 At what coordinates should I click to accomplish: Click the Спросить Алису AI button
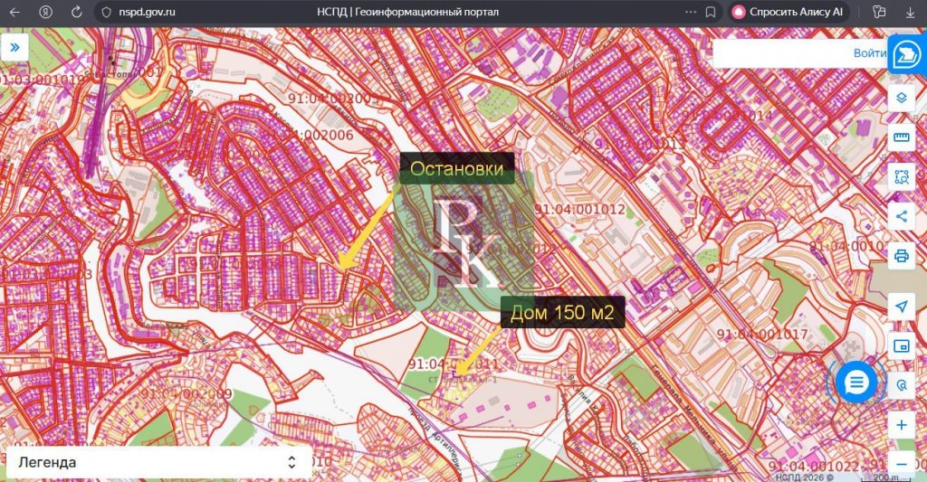788,13
